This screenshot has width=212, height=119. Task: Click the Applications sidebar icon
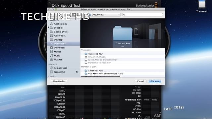click(51, 24)
